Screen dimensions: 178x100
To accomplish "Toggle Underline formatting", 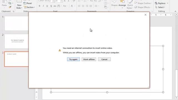I will [x=47, y=6].
